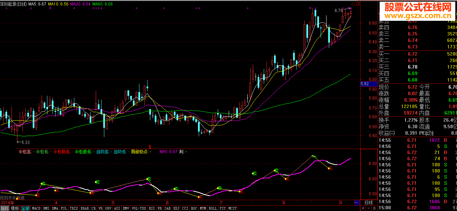
Task: Click the MA10: 6.56 label in the chart header
Action: click(x=58, y=4)
